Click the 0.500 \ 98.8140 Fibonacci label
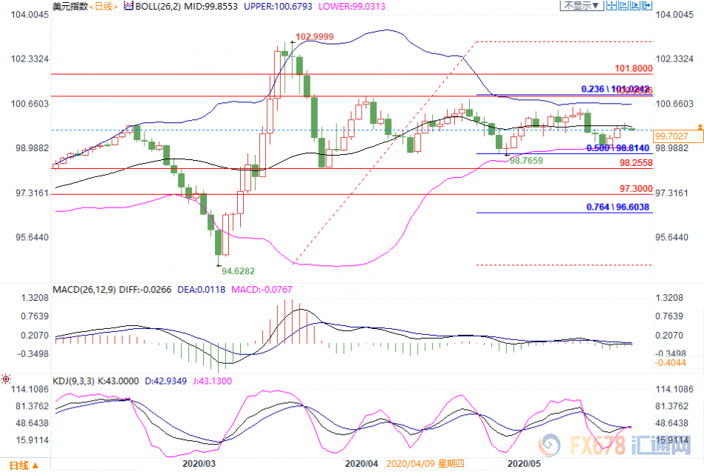This screenshot has width=704, height=472. click(x=619, y=148)
